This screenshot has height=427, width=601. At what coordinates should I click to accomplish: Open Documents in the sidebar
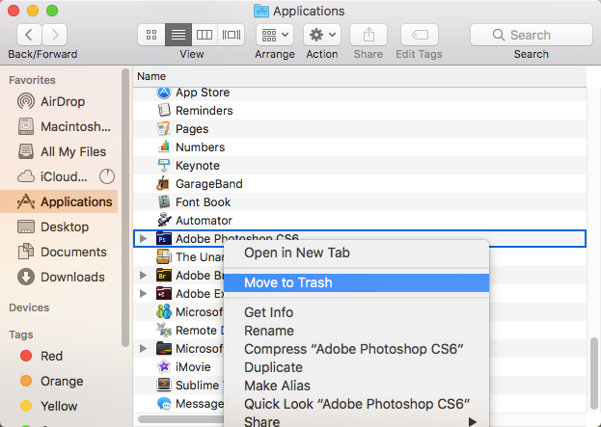[x=59, y=252]
